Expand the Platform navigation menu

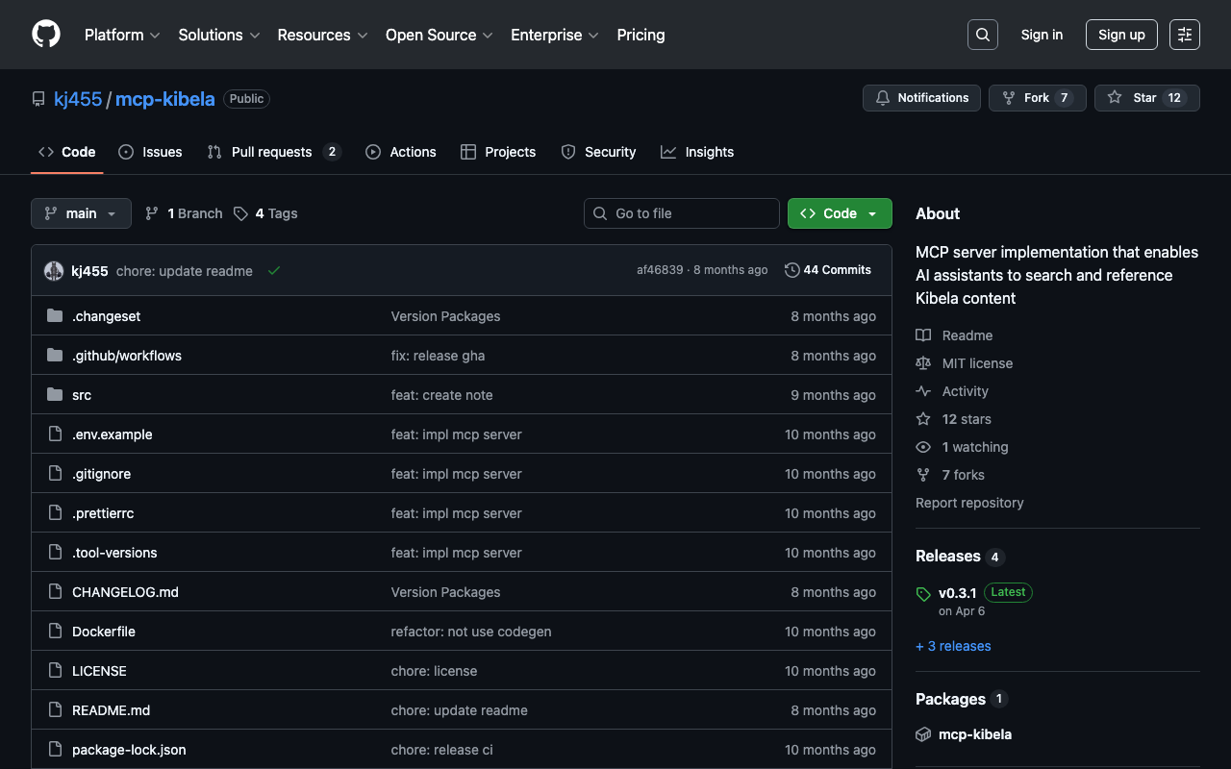[x=121, y=35]
